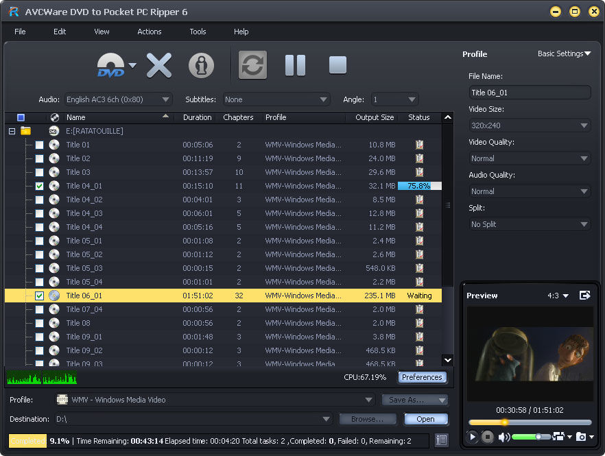Screen dimensions: 605x456
Task: Check the Title 01 checkbox
Action: coord(39,145)
